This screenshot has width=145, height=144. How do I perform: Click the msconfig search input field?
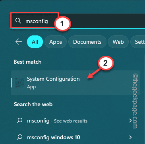click(77, 21)
